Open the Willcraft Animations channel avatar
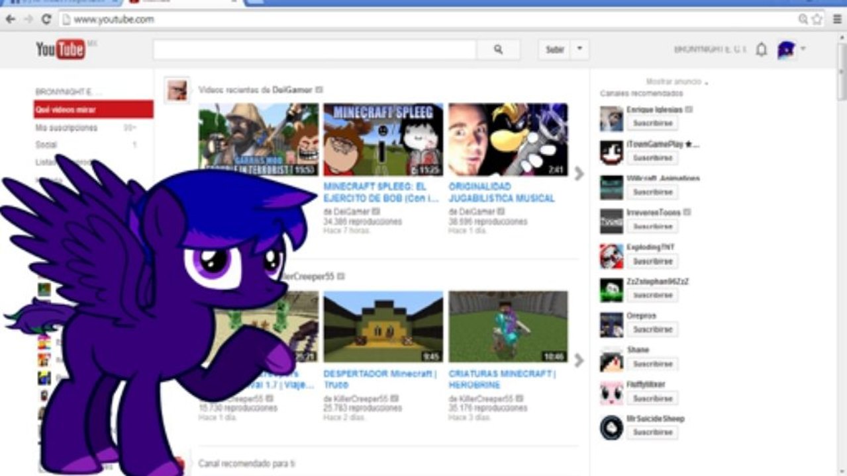The image size is (847, 476). pyautogui.click(x=611, y=187)
